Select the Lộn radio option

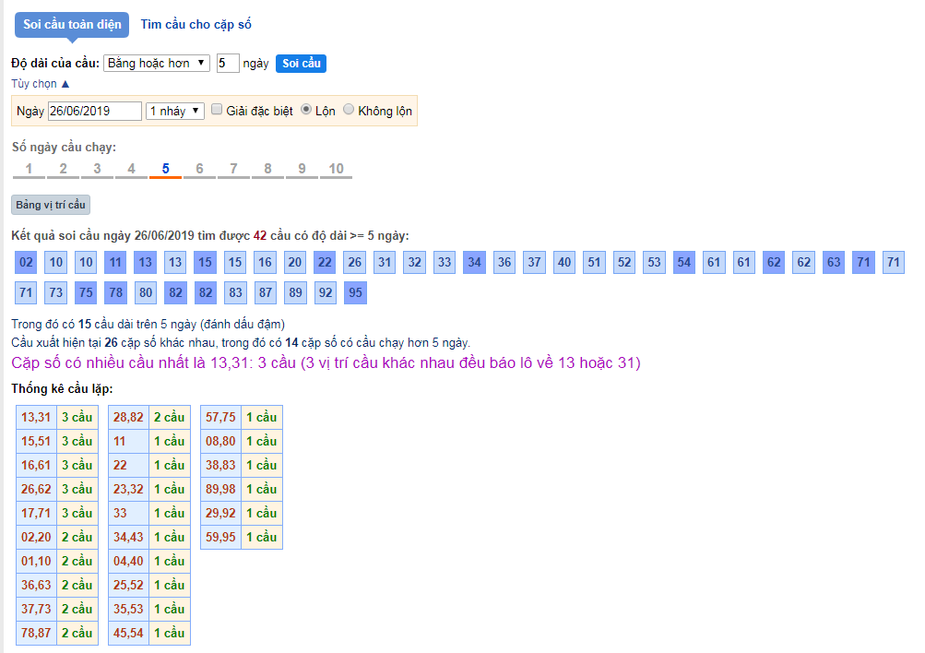point(306,110)
